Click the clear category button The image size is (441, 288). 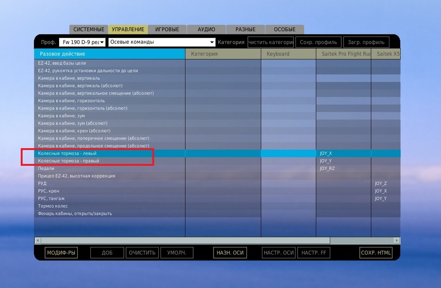(x=271, y=42)
